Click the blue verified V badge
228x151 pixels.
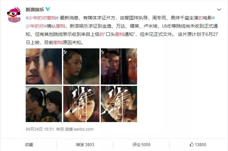click(x=48, y=9)
